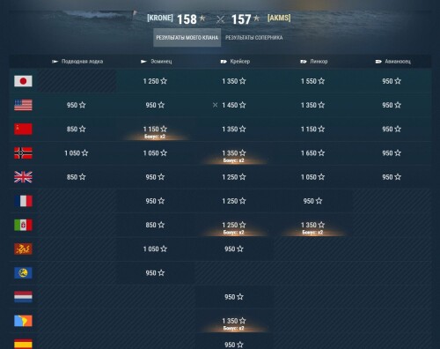
Task: Open Результаты моего клана tab
Action: (187, 38)
